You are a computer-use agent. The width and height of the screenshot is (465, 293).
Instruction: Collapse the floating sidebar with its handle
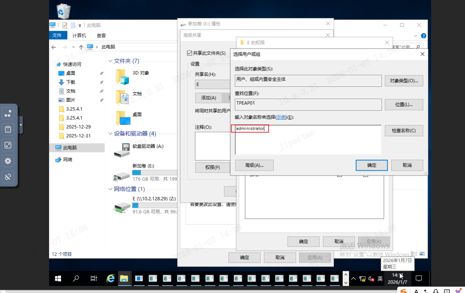click(20, 125)
